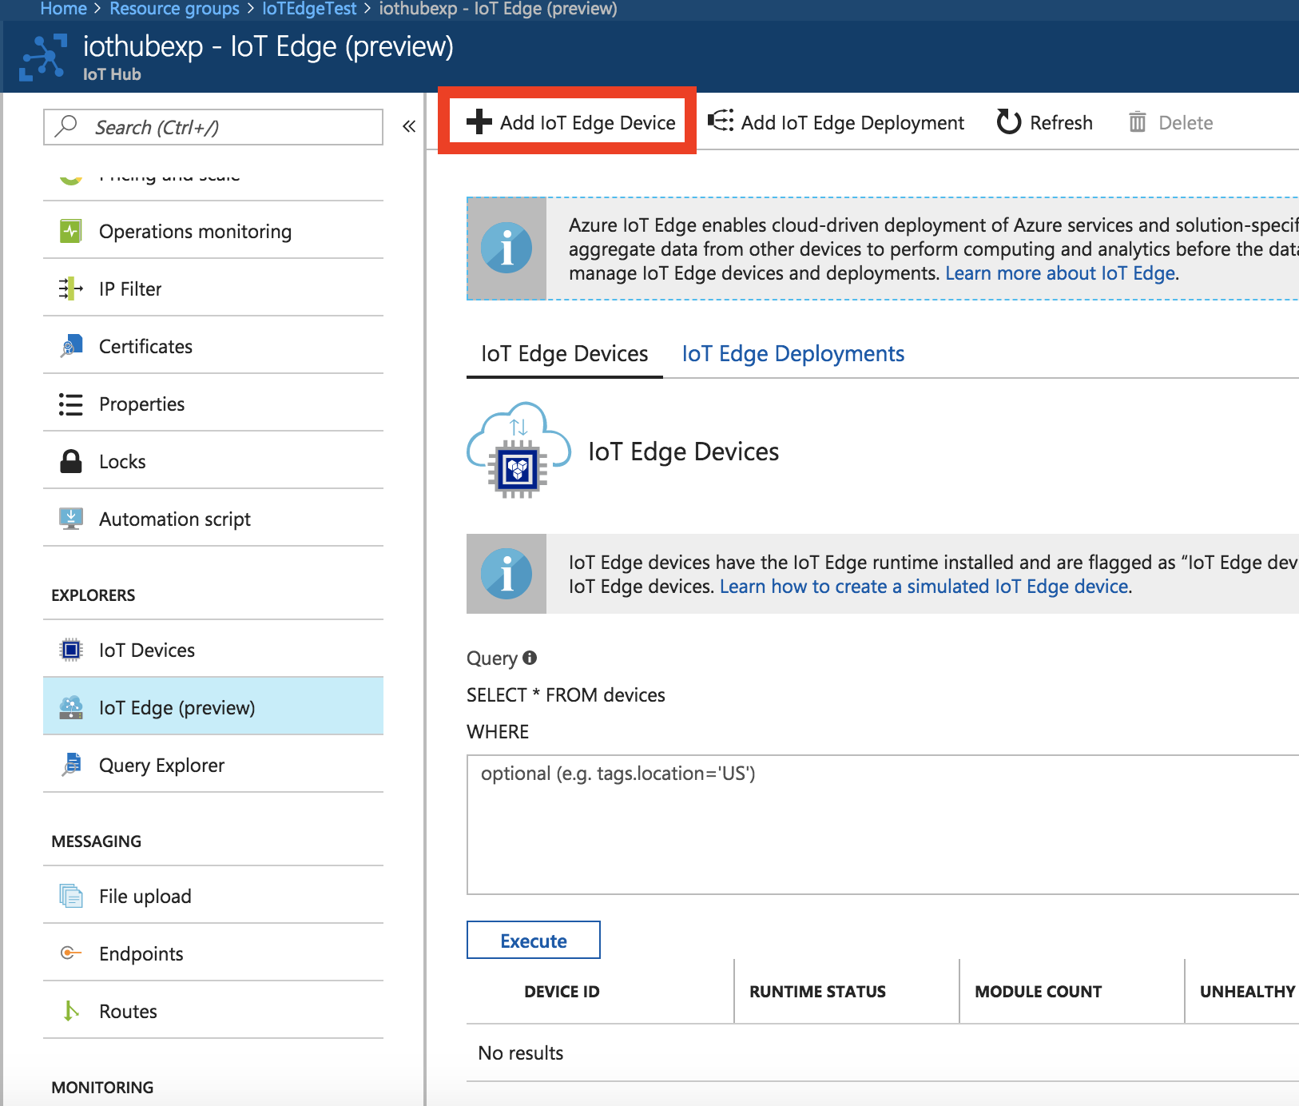The width and height of the screenshot is (1299, 1106).
Task: Open the IoTEdgeTest breadcrumb link
Action: (309, 9)
